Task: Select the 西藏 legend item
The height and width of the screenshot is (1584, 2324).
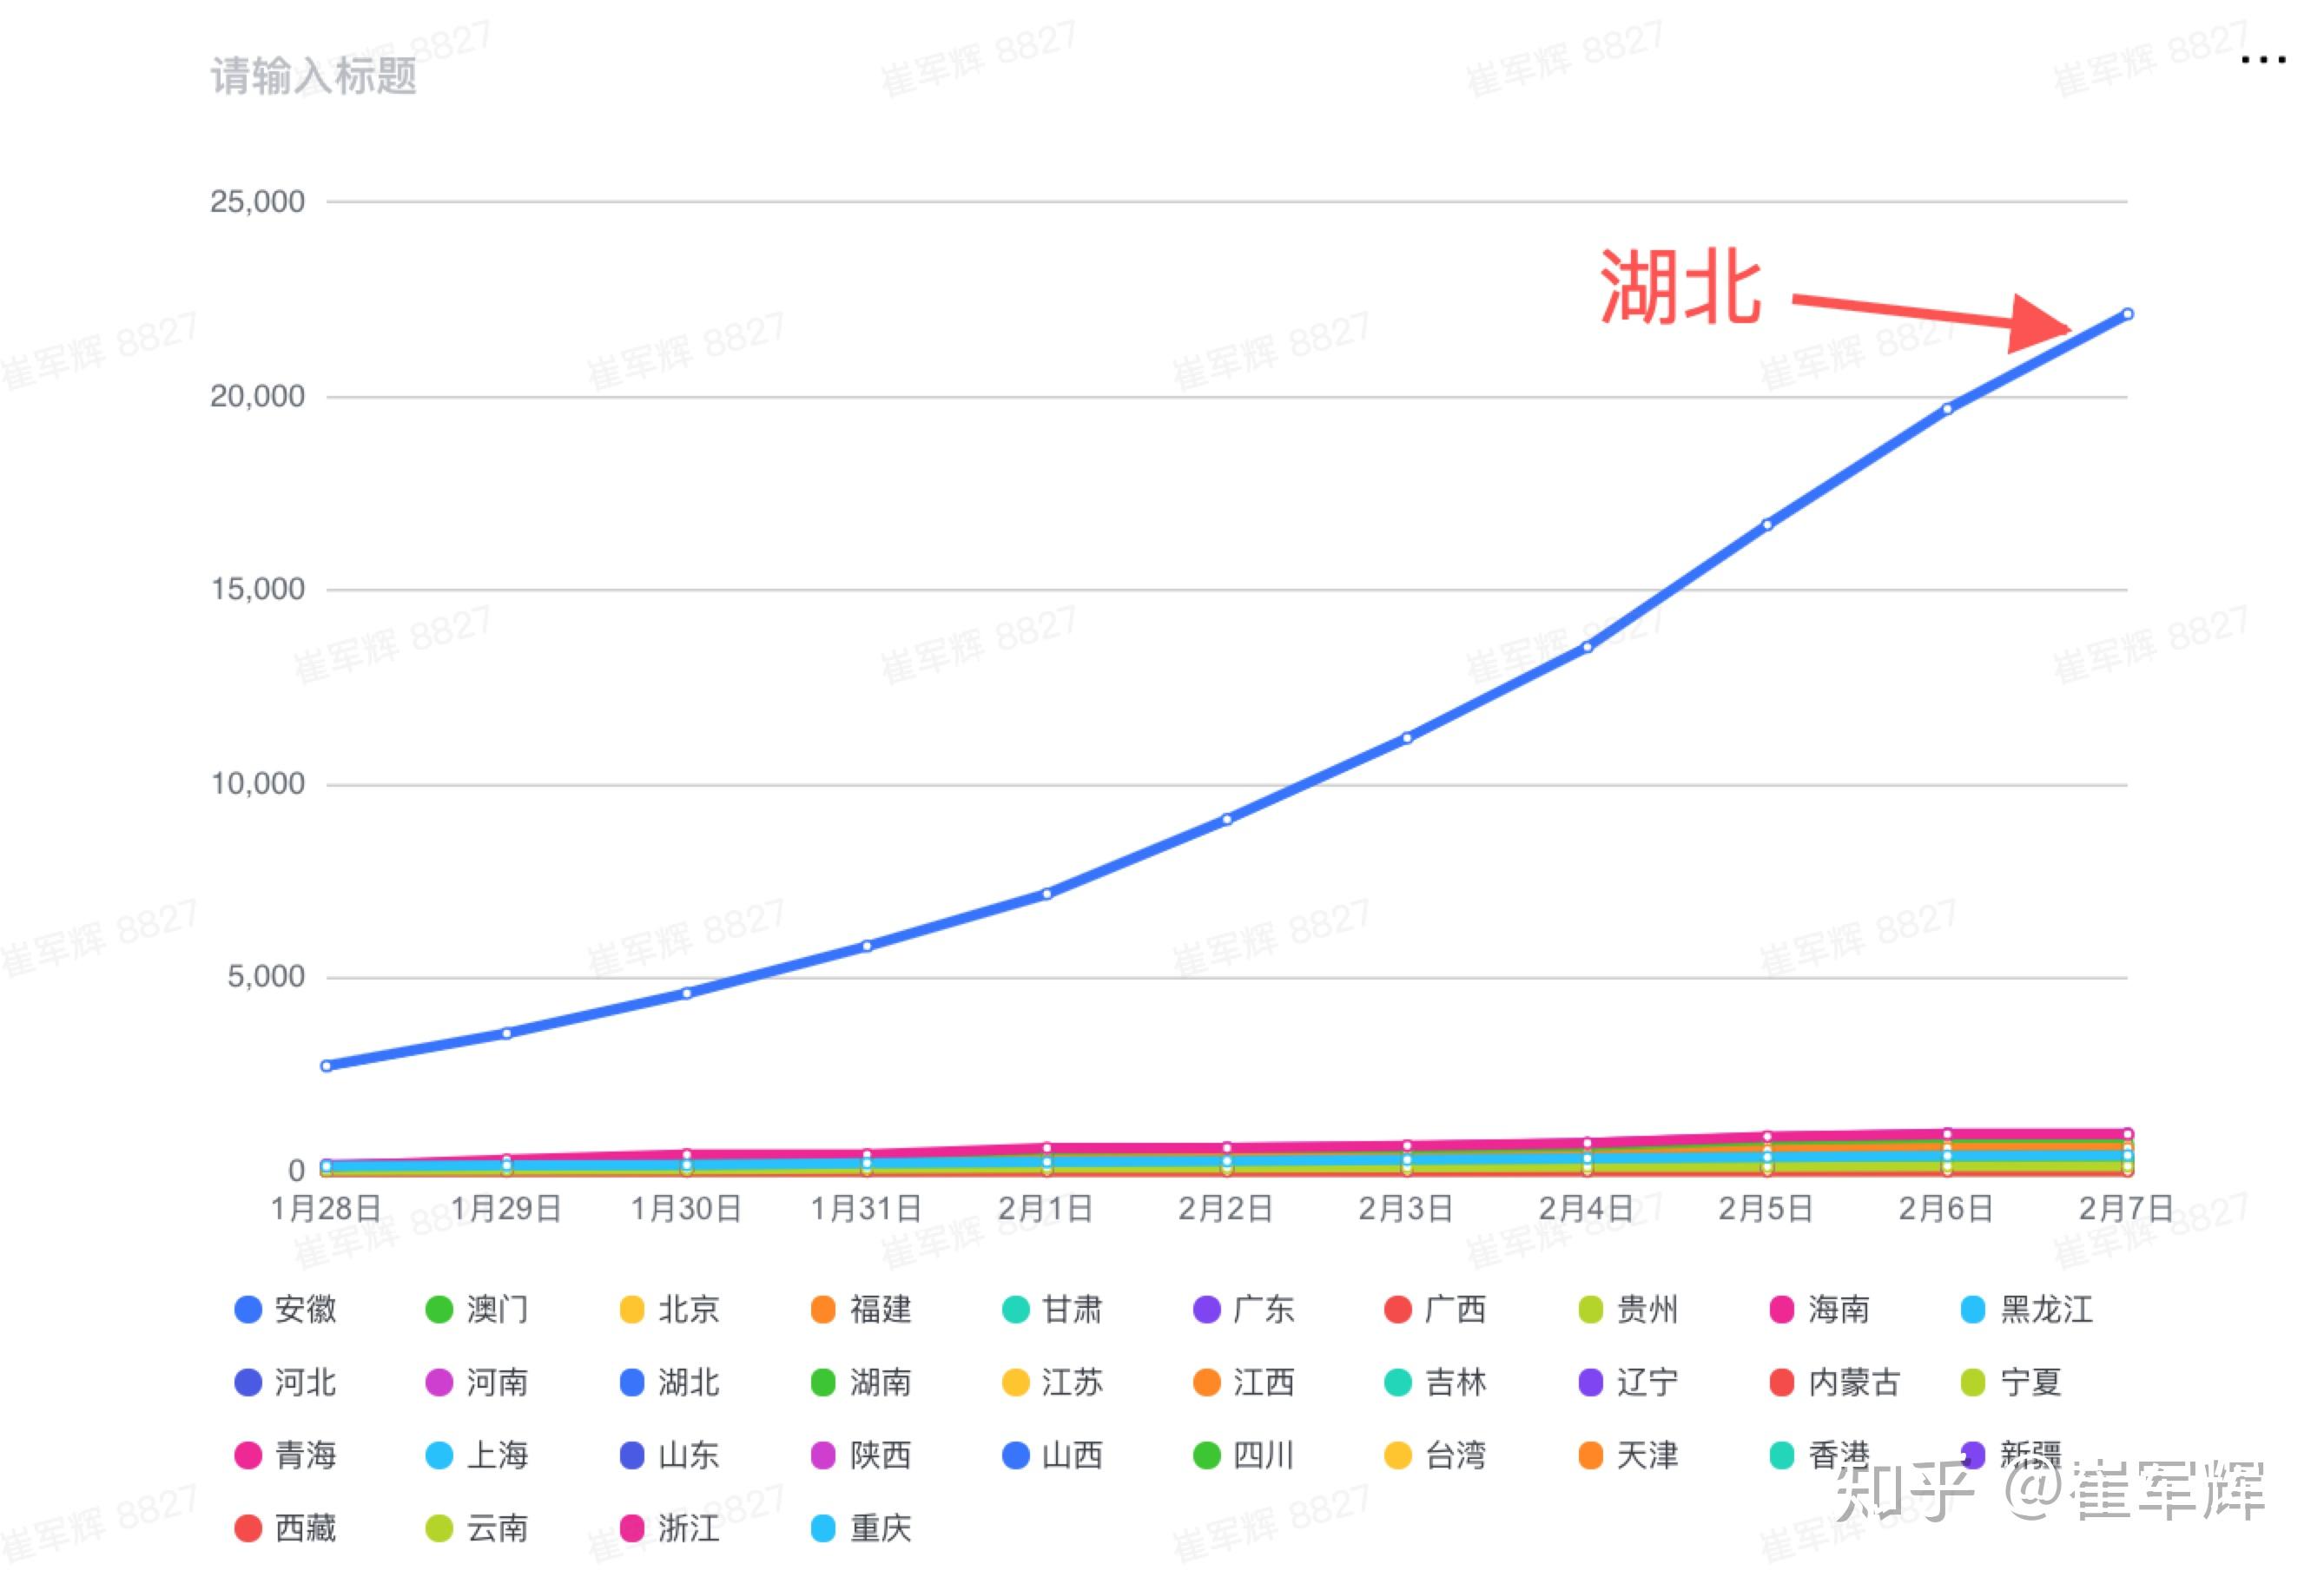Action: click(x=286, y=1528)
